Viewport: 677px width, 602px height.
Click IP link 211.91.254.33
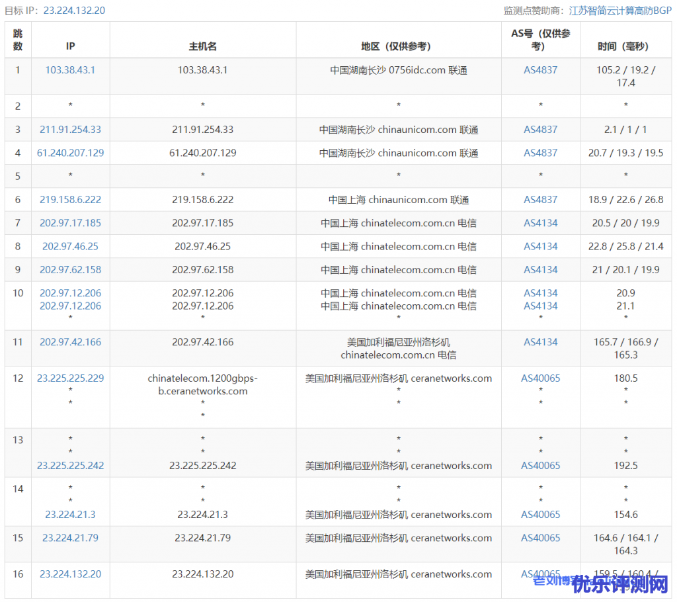point(70,130)
